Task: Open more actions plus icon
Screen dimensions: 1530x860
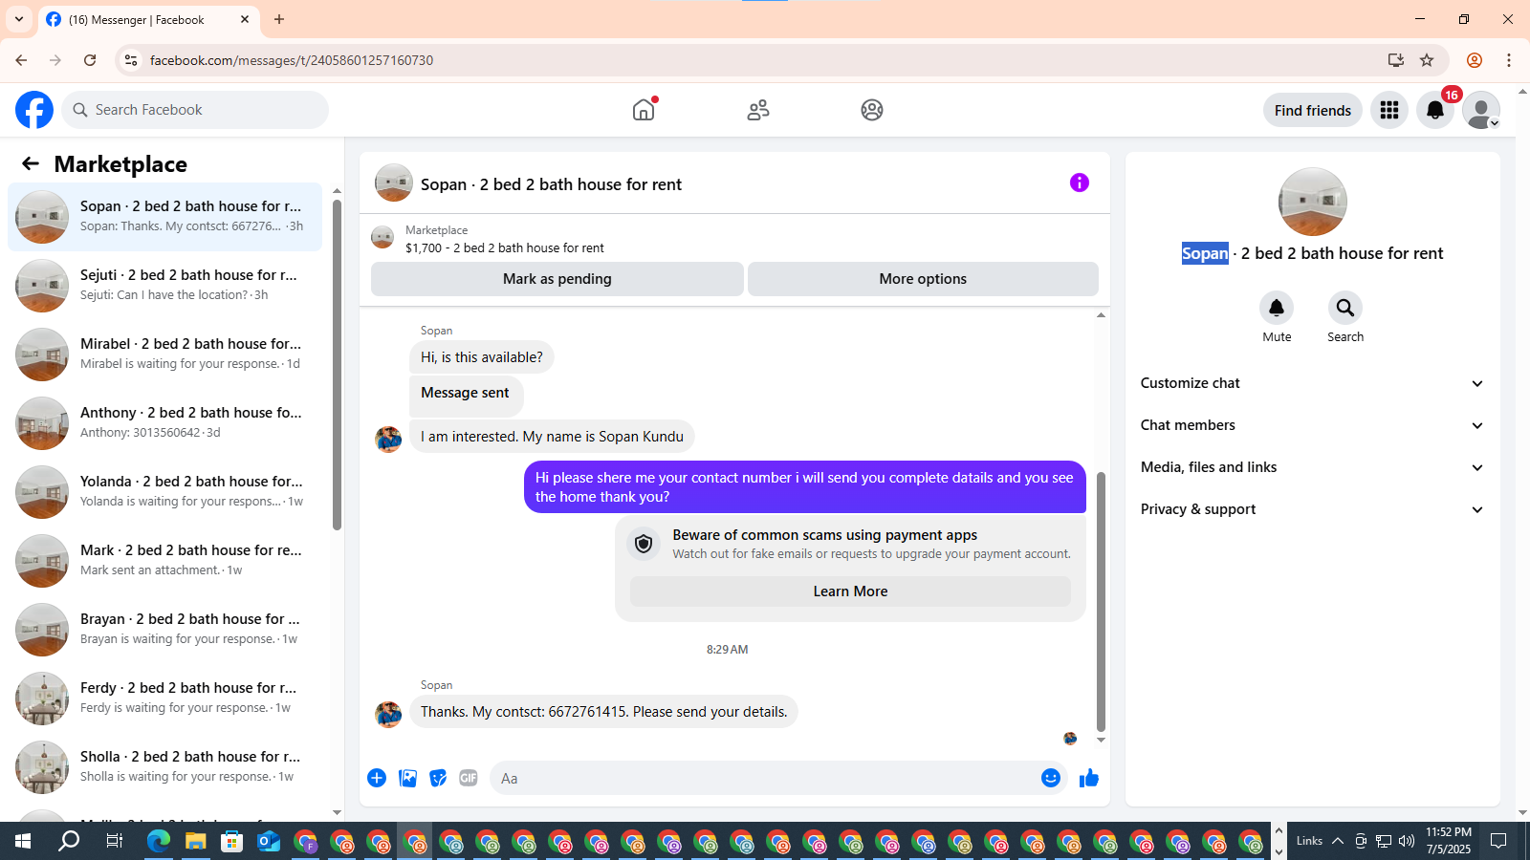Action: click(x=377, y=778)
